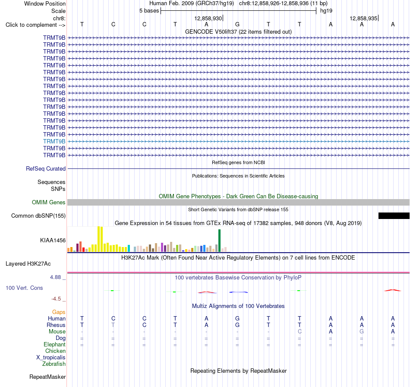Click the gray OMIM Genes bar
410x387 pixels.
[238, 202]
